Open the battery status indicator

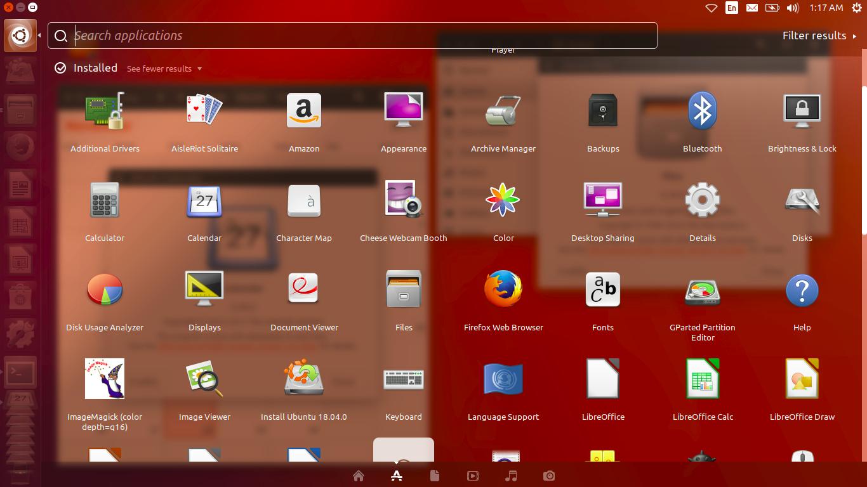(772, 8)
